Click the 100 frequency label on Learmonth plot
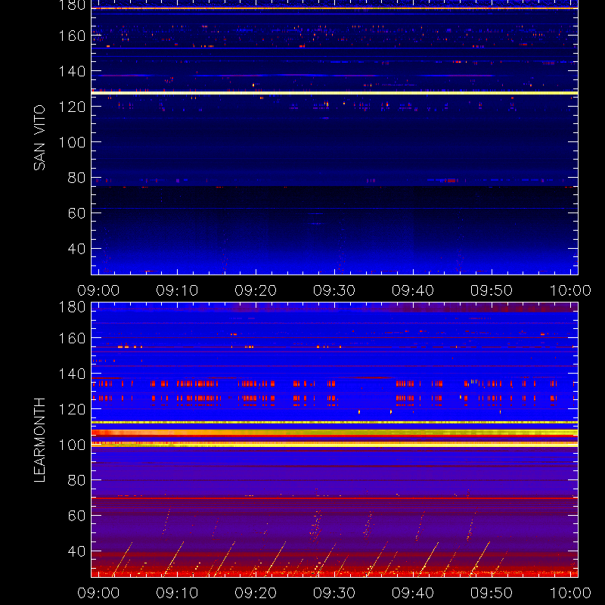Viewport: 605px width, 605px height. click(72, 445)
